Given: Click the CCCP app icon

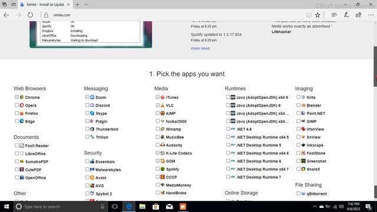Looking at the screenshot, I should pos(163,177).
